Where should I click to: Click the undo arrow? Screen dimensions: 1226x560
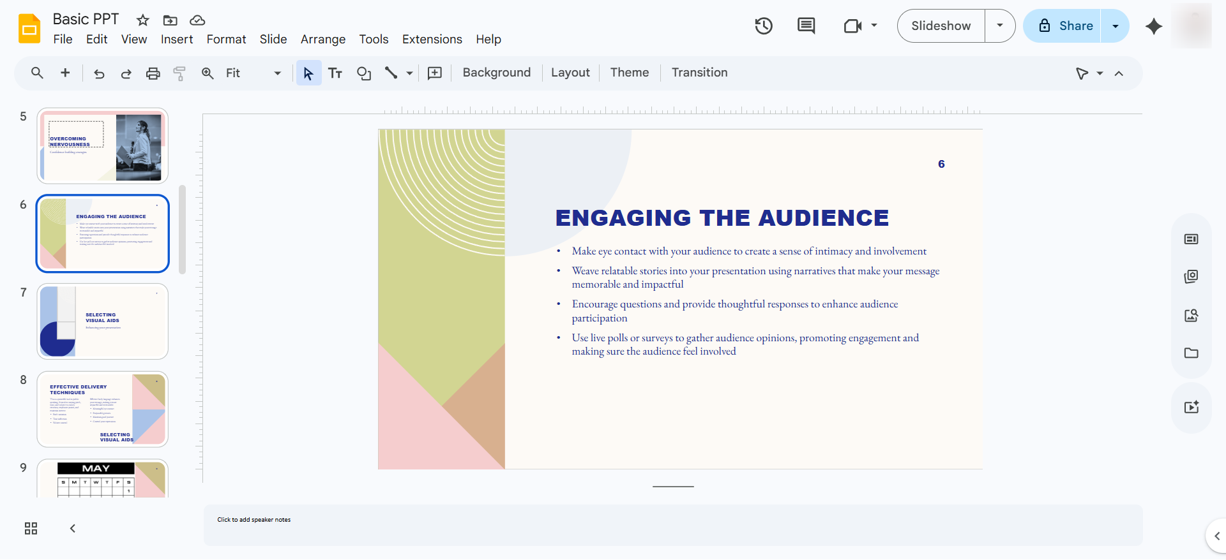pos(99,73)
